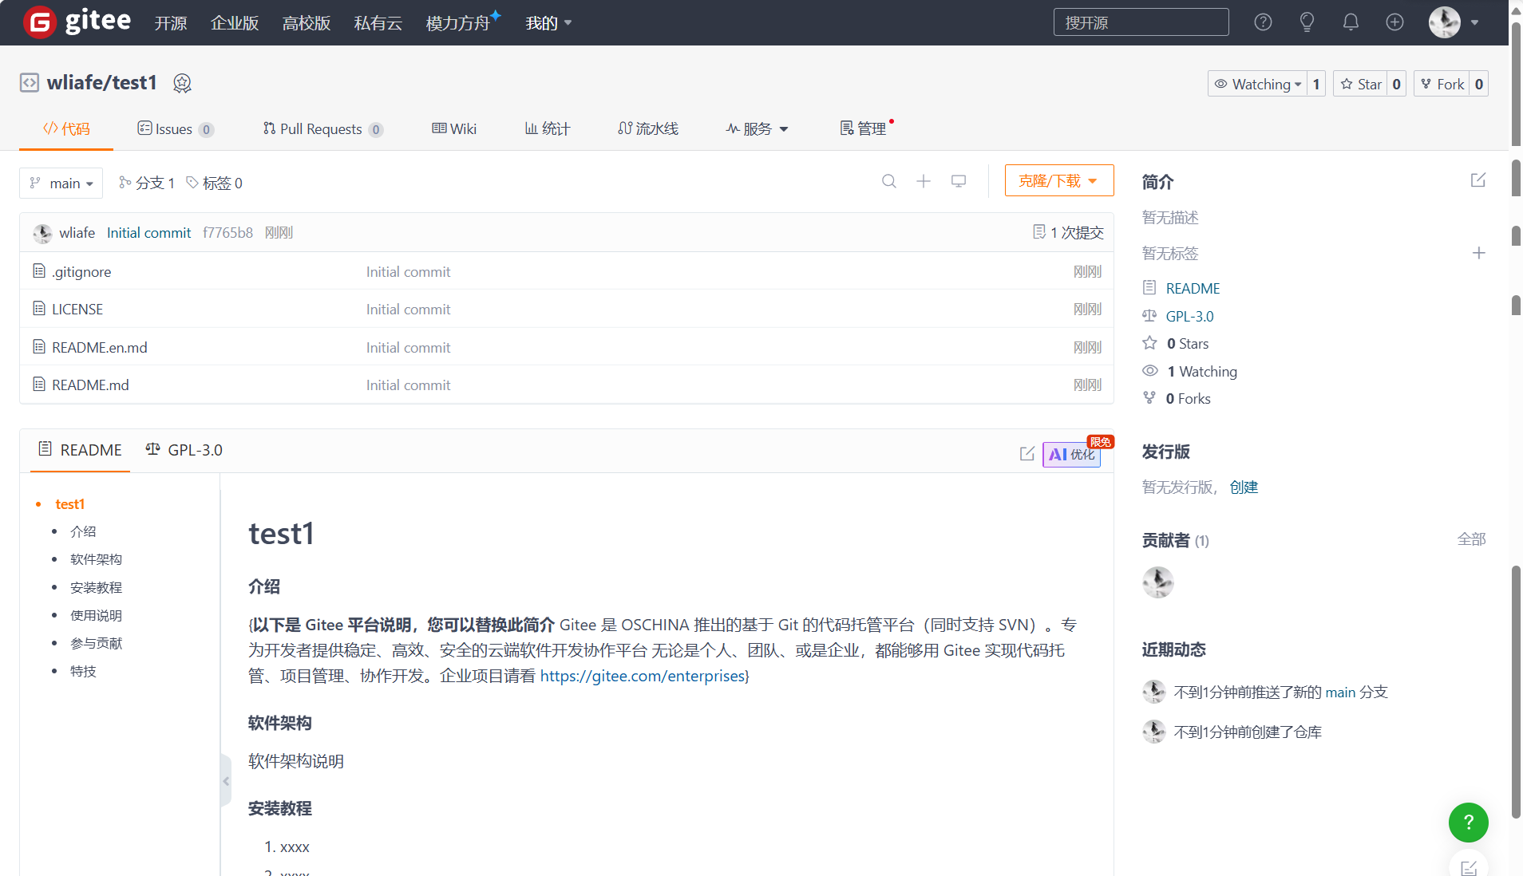Collapse the README table of contents sidebar
This screenshot has height=876, width=1523.
[226, 781]
